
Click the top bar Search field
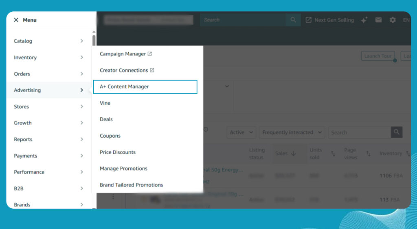click(243, 20)
